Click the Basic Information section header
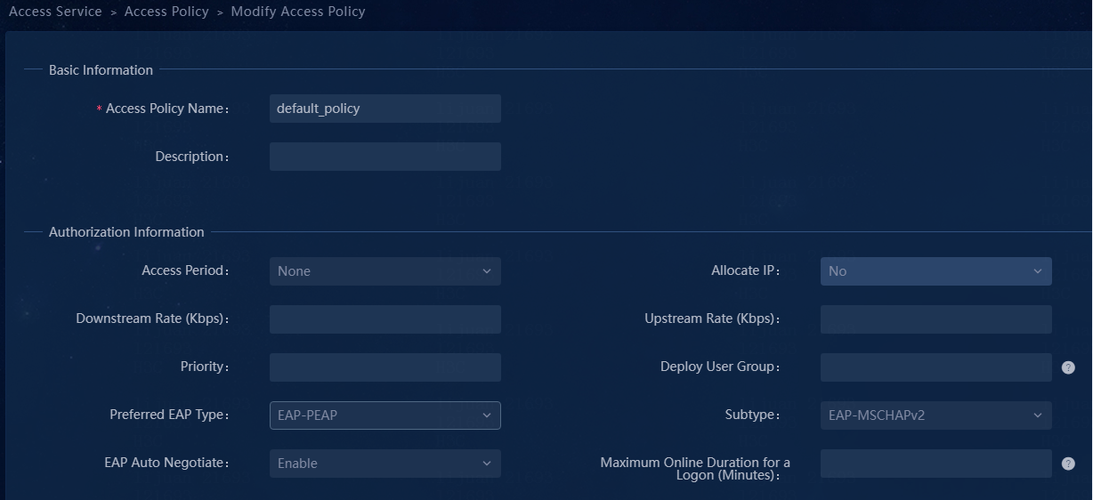 coord(101,70)
